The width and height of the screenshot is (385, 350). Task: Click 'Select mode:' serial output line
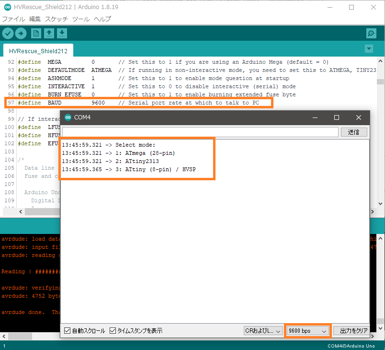point(108,145)
